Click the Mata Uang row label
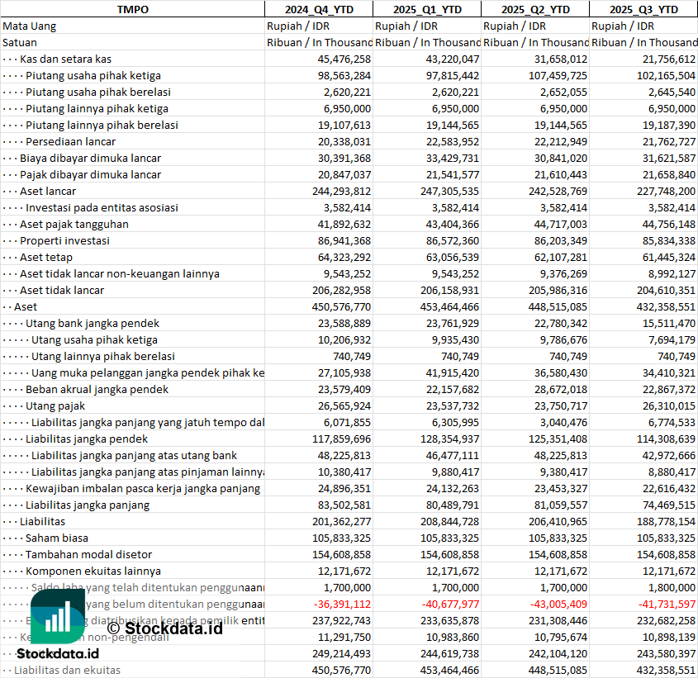698x678 pixels. click(x=30, y=26)
